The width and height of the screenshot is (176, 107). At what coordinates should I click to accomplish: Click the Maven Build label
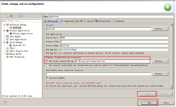pos(15,54)
